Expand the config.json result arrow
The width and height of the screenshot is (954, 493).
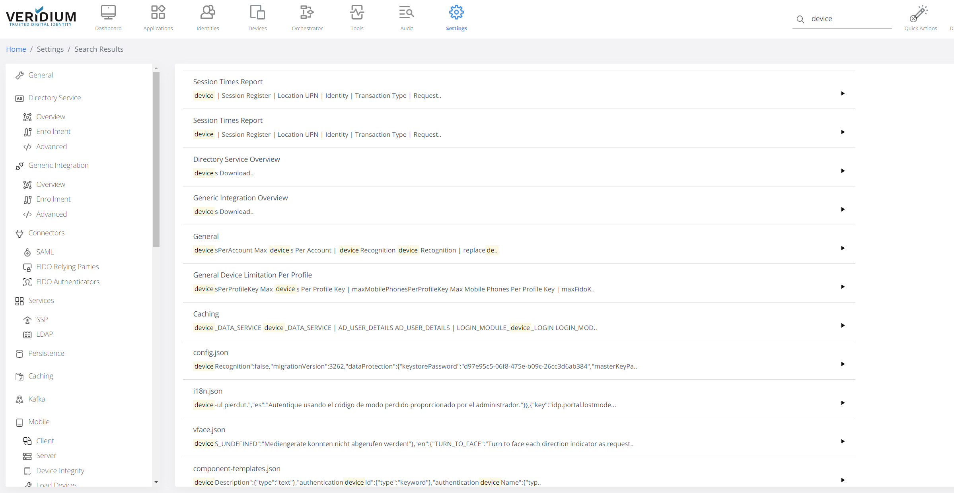(843, 364)
